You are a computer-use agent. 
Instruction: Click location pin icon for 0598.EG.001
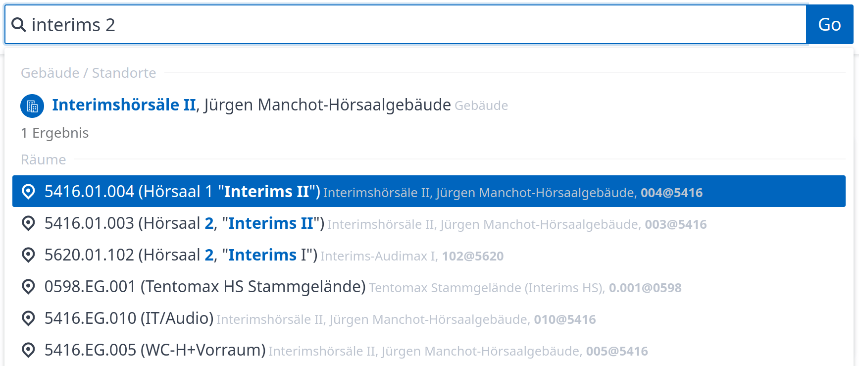click(x=29, y=287)
